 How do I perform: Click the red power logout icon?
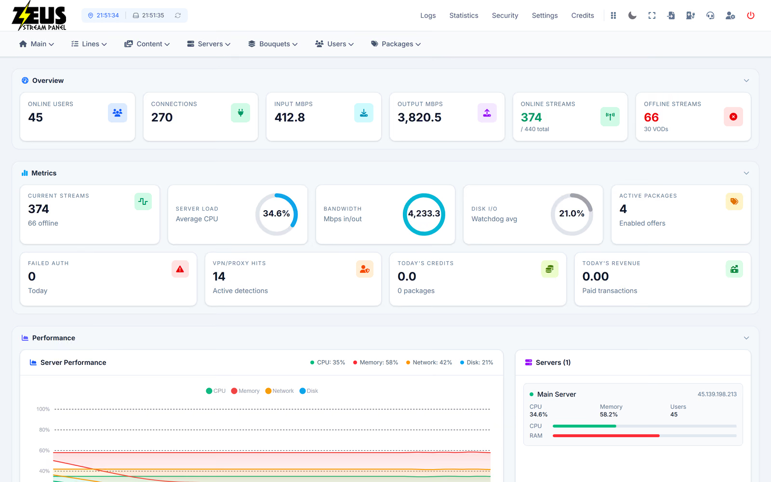[x=751, y=15]
